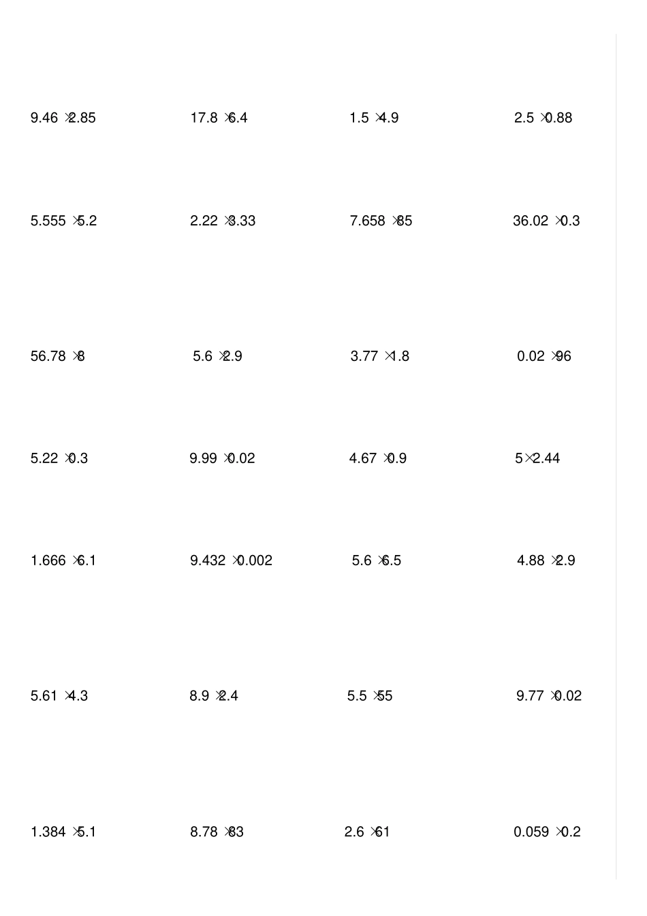The width and height of the screenshot is (647, 916).
Task: Click the 56.78 × 8 expression
Action: click(x=57, y=356)
